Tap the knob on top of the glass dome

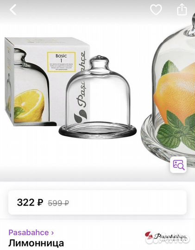99,62
